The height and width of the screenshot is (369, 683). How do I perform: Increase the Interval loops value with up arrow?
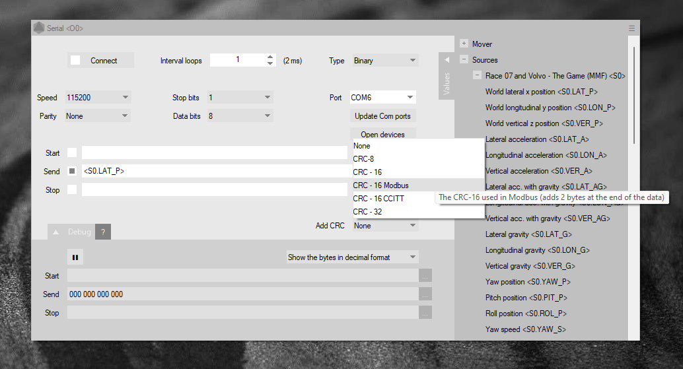[x=270, y=57]
